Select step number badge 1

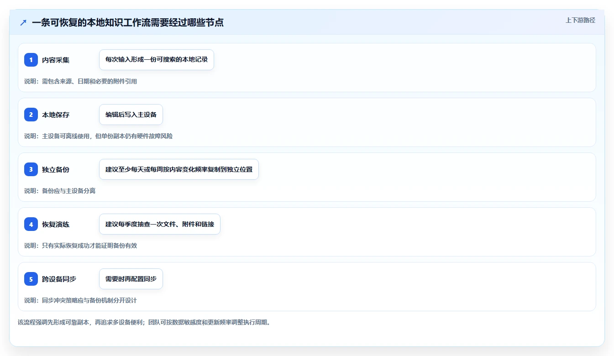pyautogui.click(x=31, y=60)
